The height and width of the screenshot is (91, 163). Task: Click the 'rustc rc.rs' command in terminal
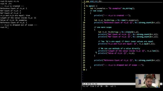(x=13, y=1)
